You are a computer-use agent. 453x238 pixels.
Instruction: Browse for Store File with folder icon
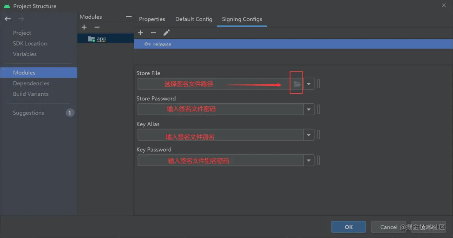coord(297,84)
